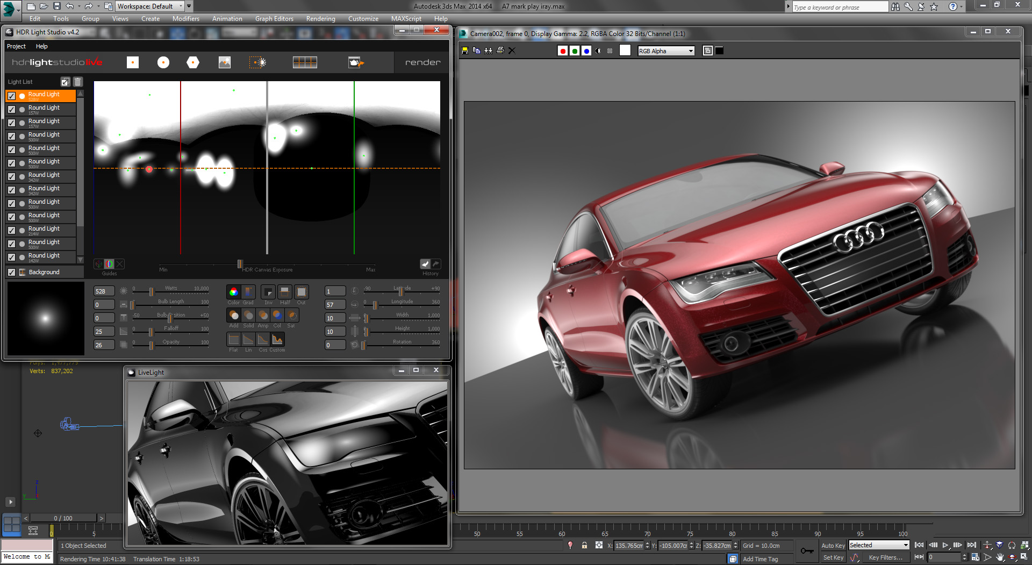Open the Rendering menu
Screen dimensions: 1032x565
(x=320, y=18)
